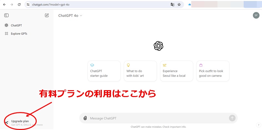Focus the Message ChatGPT input field
The image size is (262, 130).
tap(159, 118)
